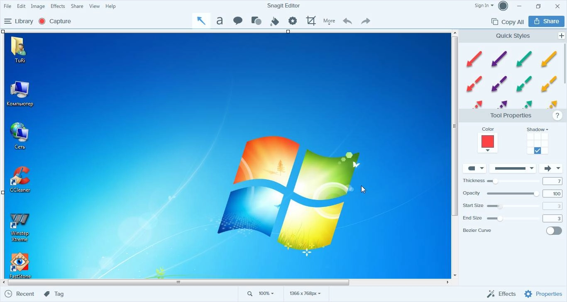Show the Properties panel
Image resolution: width=567 pixels, height=302 pixels.
(543, 294)
